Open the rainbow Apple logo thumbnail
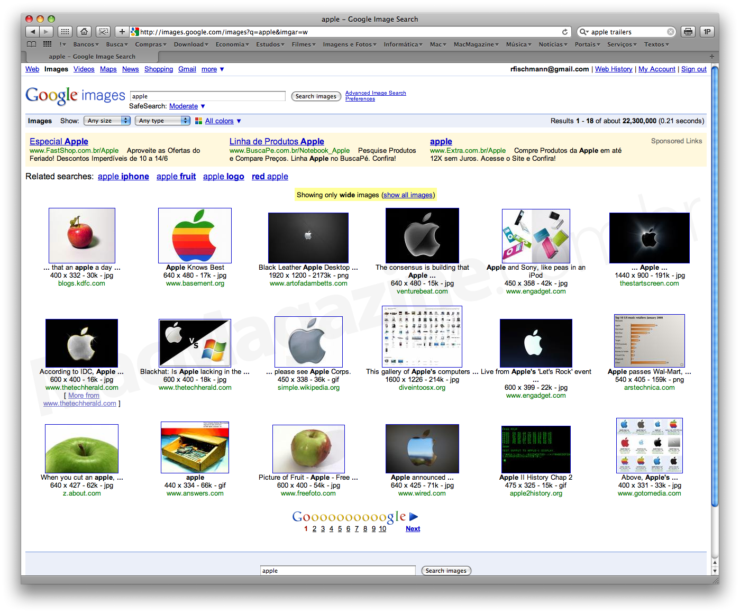The width and height of the screenshot is (740, 613). [x=195, y=235]
